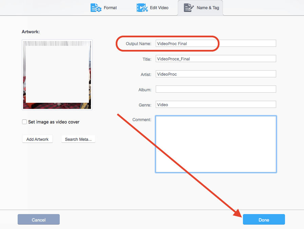The height and width of the screenshot is (229, 304).
Task: Cancel the Name & Tag dialog
Action: [39, 220]
